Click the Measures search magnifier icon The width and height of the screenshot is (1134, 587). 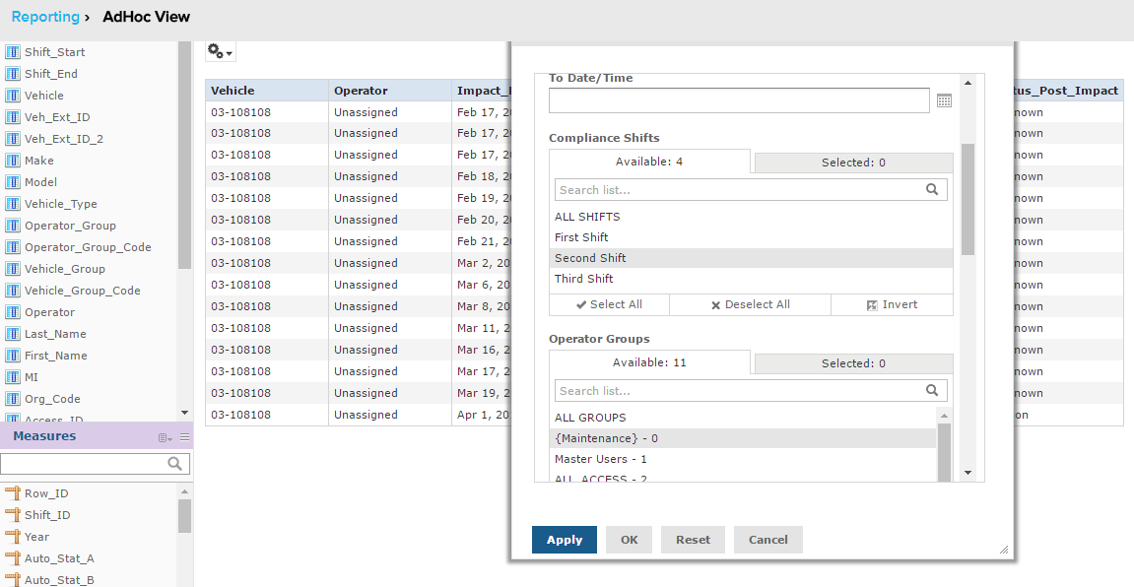(x=175, y=464)
